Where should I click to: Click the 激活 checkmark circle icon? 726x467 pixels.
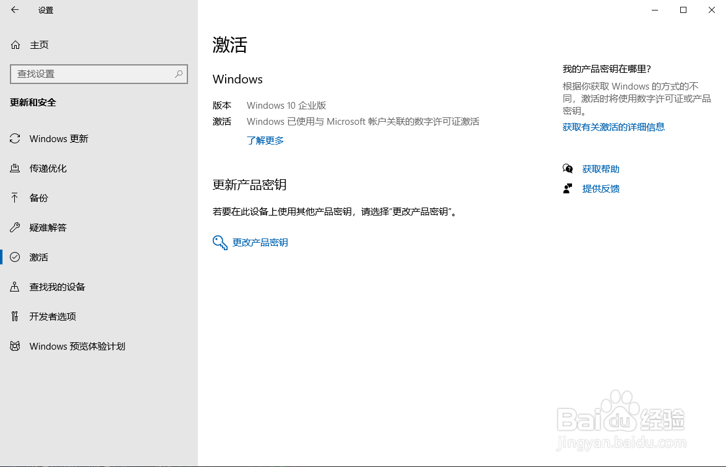15,257
